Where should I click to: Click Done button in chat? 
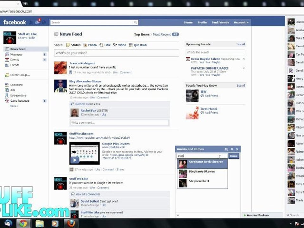pos(234,156)
